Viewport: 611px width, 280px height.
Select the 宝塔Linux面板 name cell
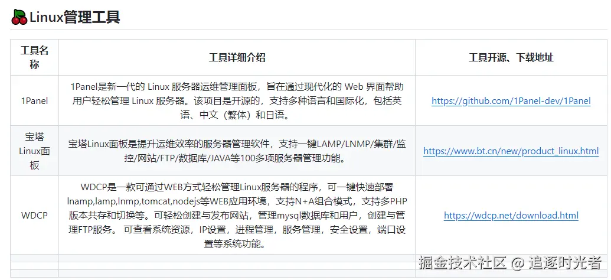(34, 151)
